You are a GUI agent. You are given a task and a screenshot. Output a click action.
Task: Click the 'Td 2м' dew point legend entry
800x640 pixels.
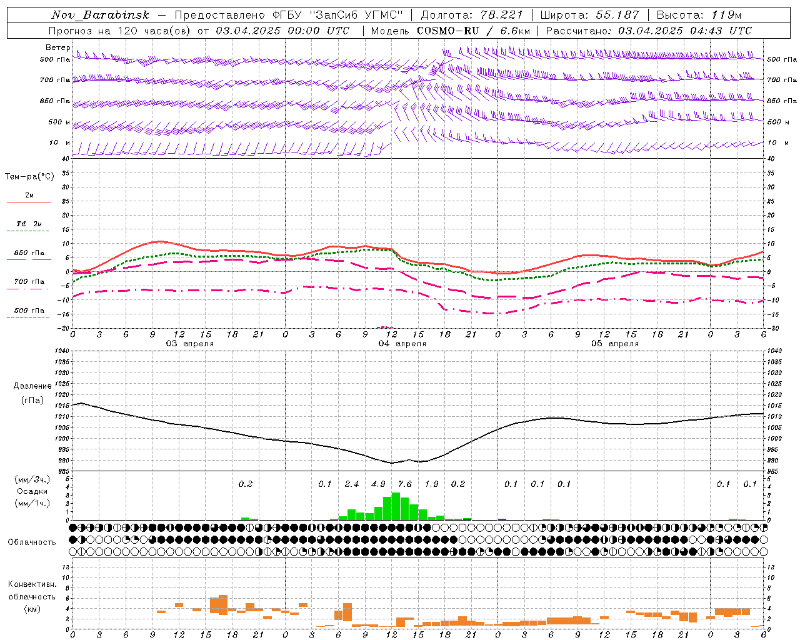pyautogui.click(x=29, y=224)
